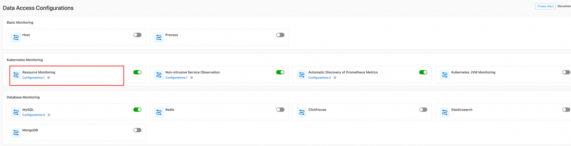
Task: Click the Elasticsearch data source icon
Action: (445, 112)
